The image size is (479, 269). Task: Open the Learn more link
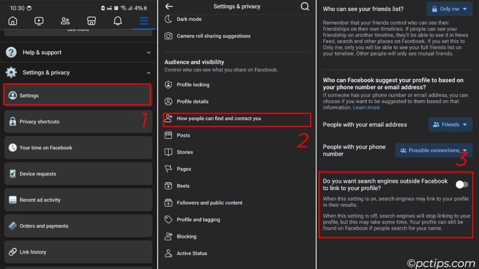pos(366,107)
